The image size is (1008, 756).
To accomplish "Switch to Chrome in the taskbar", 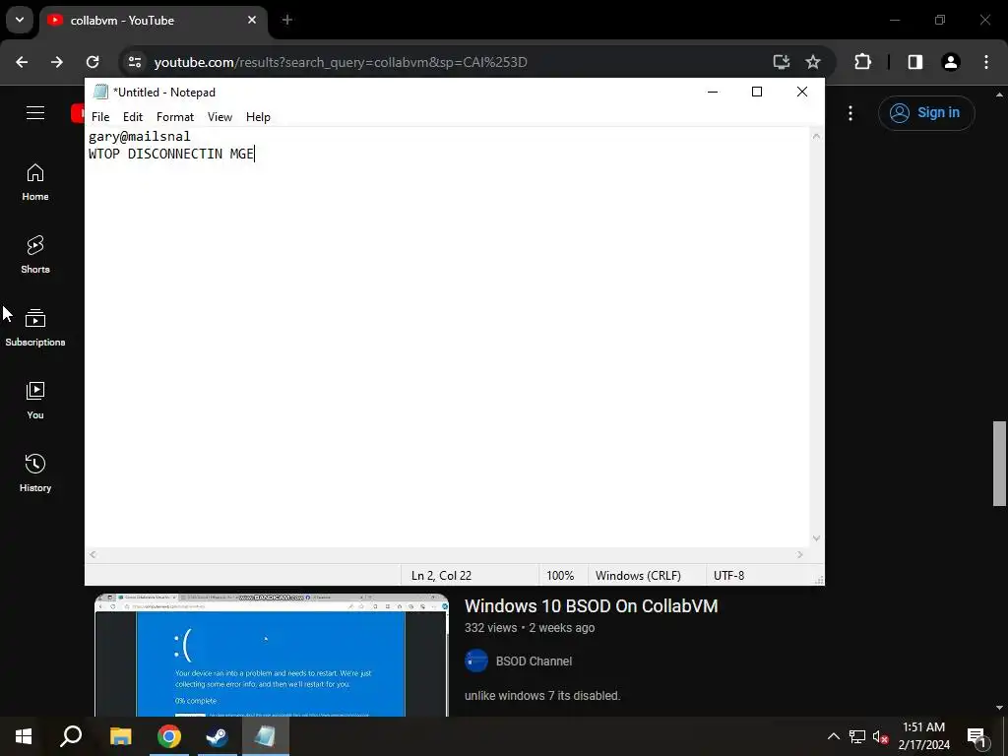I will (169, 736).
